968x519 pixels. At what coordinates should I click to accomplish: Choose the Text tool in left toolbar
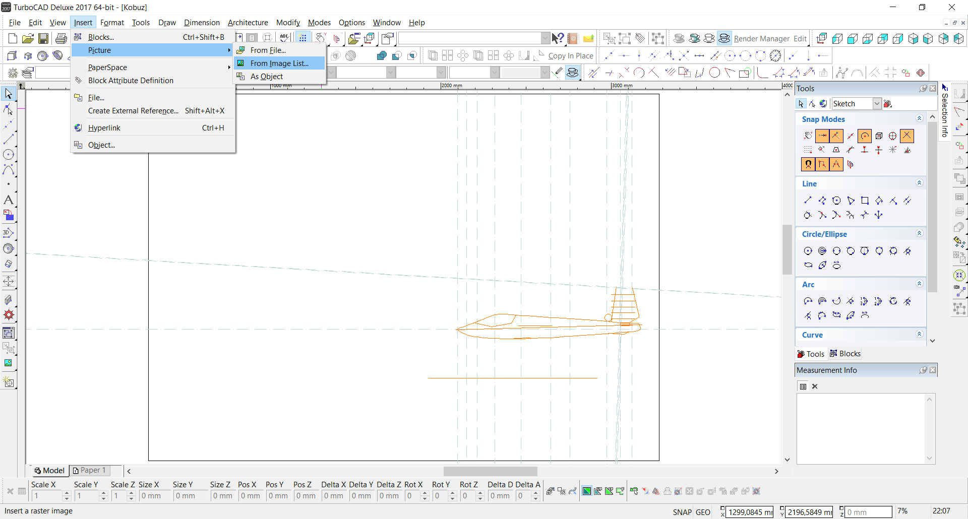click(x=9, y=200)
